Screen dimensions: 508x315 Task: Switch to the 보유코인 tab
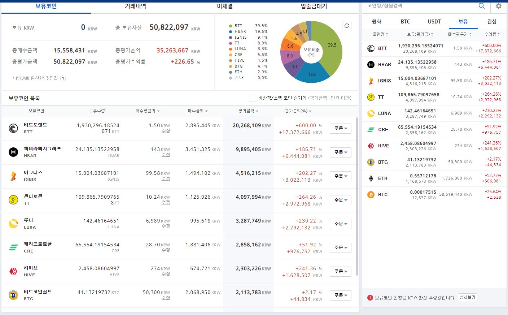(46, 7)
